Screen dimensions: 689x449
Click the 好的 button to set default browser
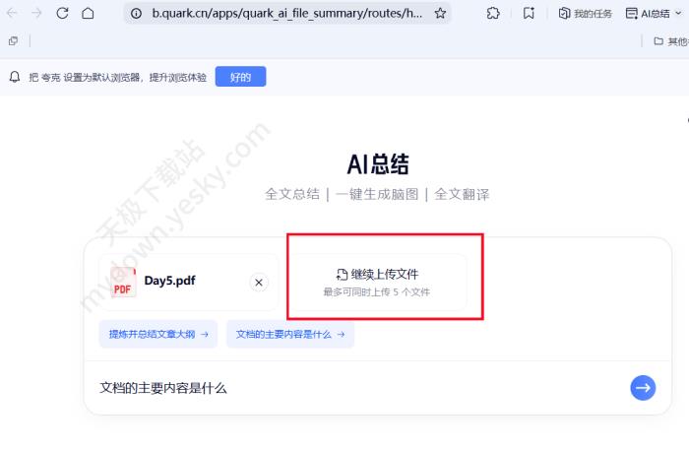pos(240,77)
